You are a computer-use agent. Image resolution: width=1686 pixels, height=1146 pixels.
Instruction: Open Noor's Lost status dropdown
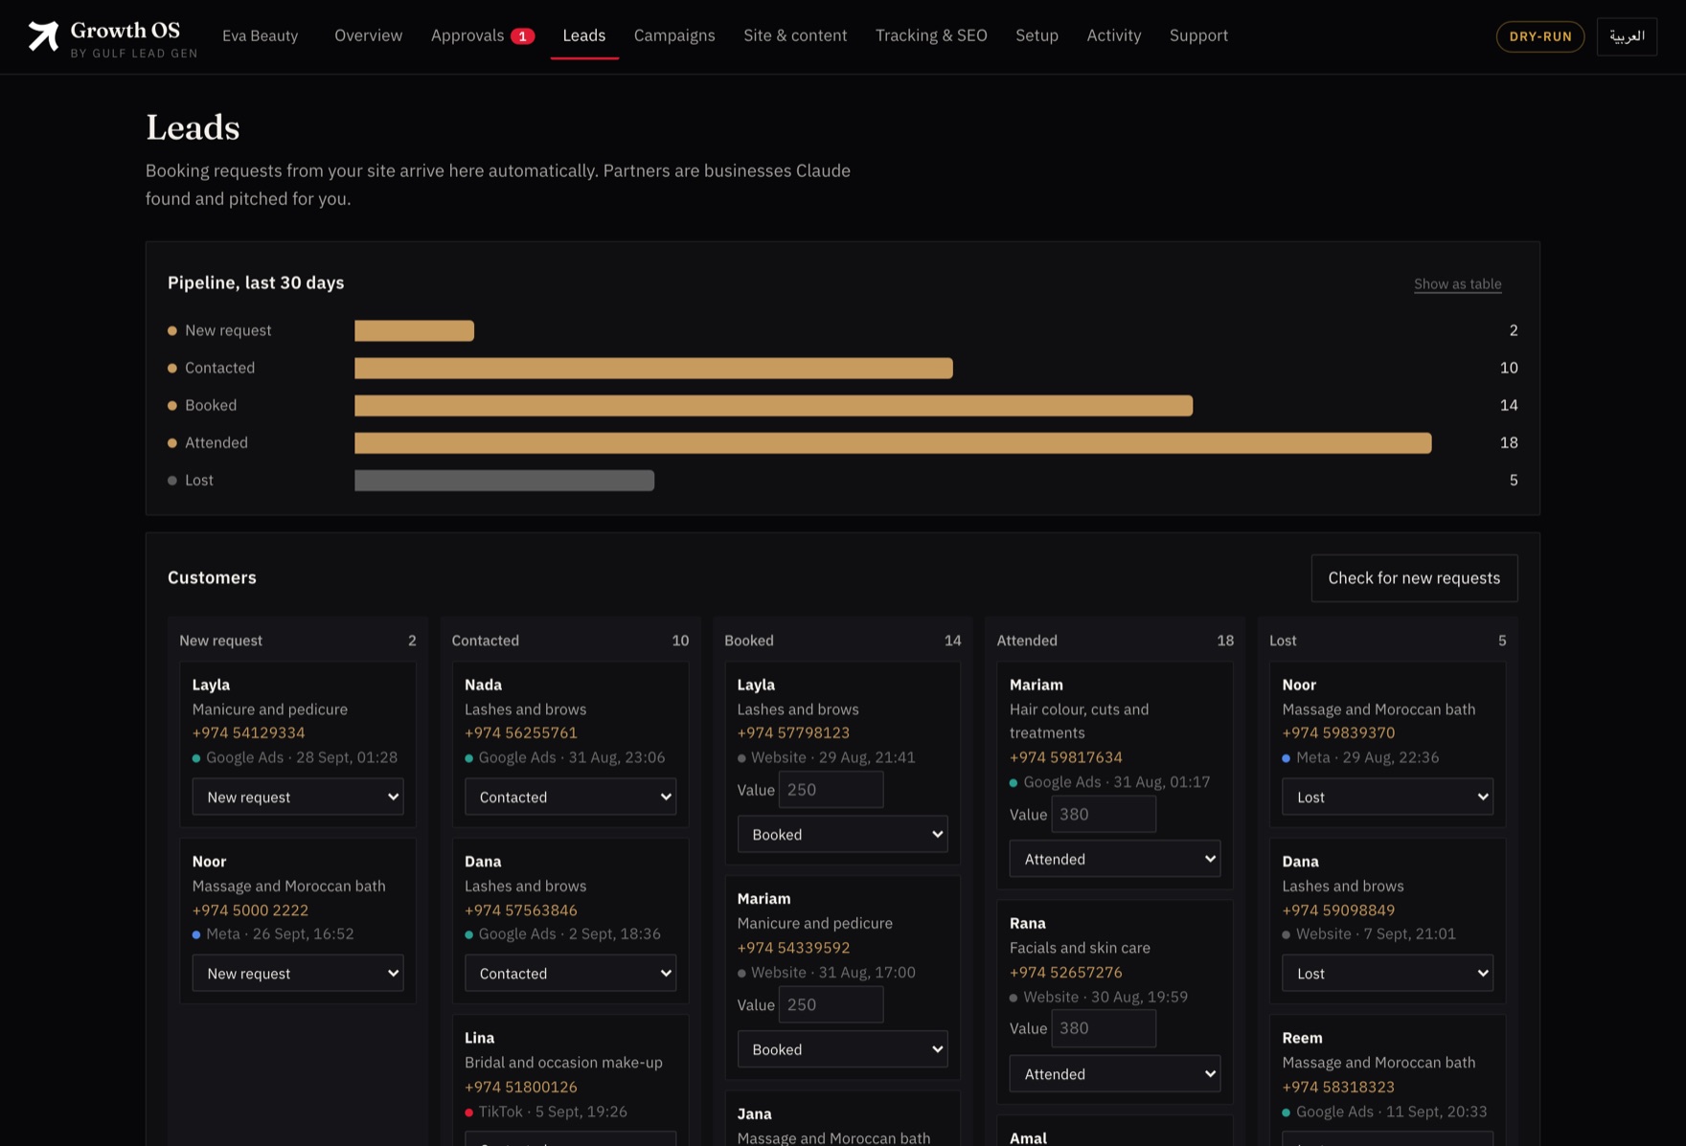[x=1387, y=797]
